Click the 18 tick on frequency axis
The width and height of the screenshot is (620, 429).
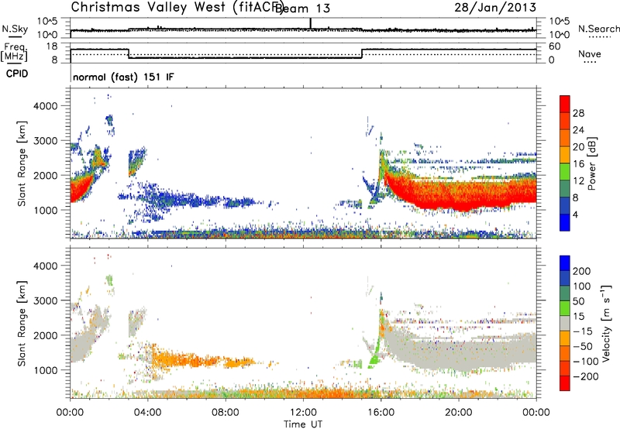coord(52,46)
